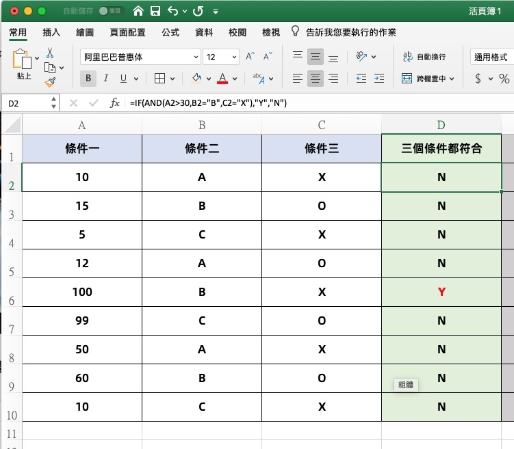The image size is (514, 449).
Task: Toggle Bold formatting button
Action: (88, 79)
